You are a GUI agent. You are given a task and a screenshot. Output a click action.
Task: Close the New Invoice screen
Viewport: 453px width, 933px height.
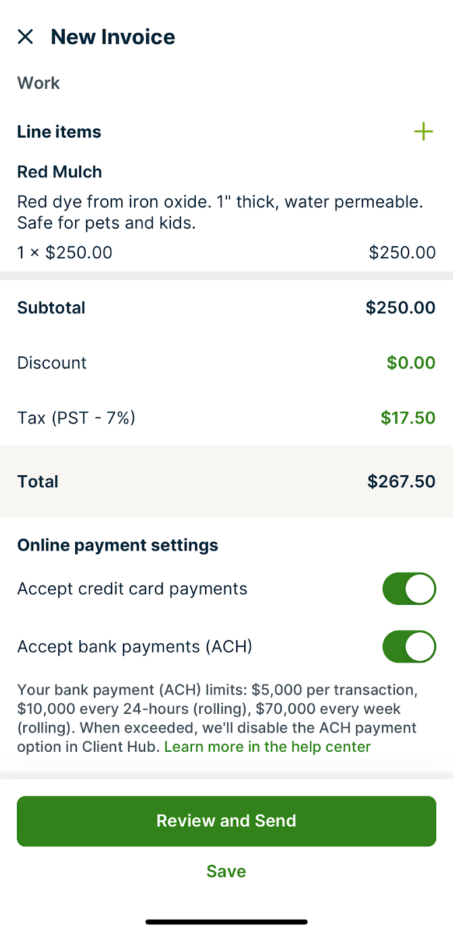[26, 37]
